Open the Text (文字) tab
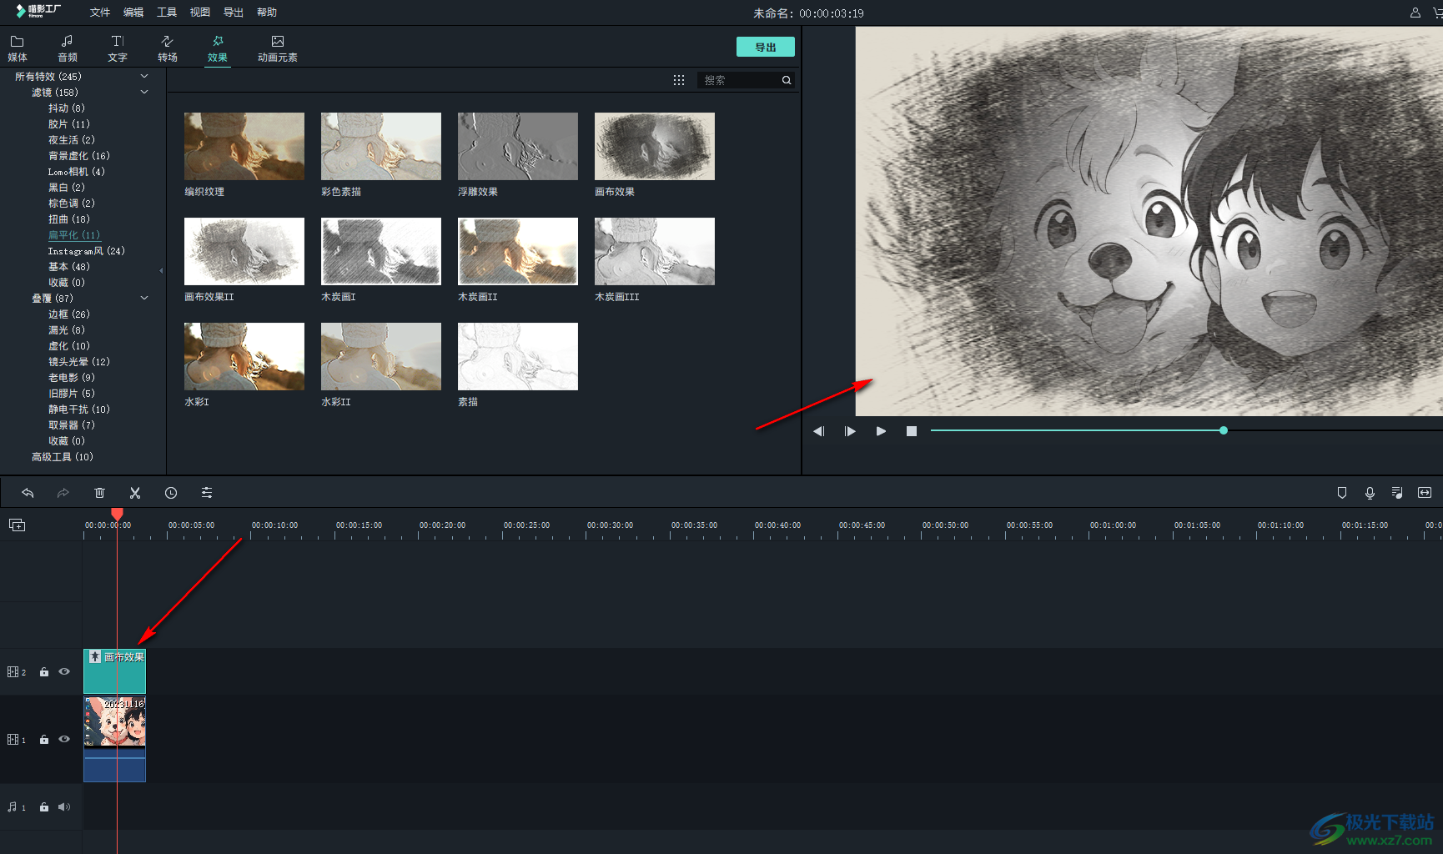The image size is (1443, 854). (118, 48)
